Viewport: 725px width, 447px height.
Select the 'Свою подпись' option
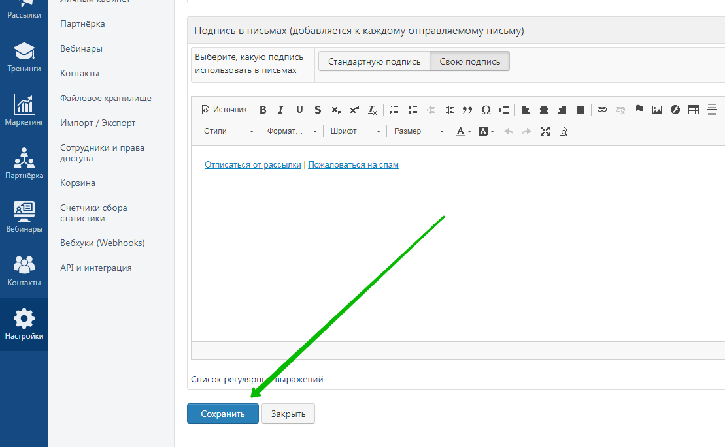pyautogui.click(x=469, y=61)
